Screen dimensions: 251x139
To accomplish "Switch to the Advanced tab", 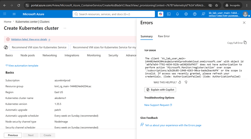I will 131,55.
